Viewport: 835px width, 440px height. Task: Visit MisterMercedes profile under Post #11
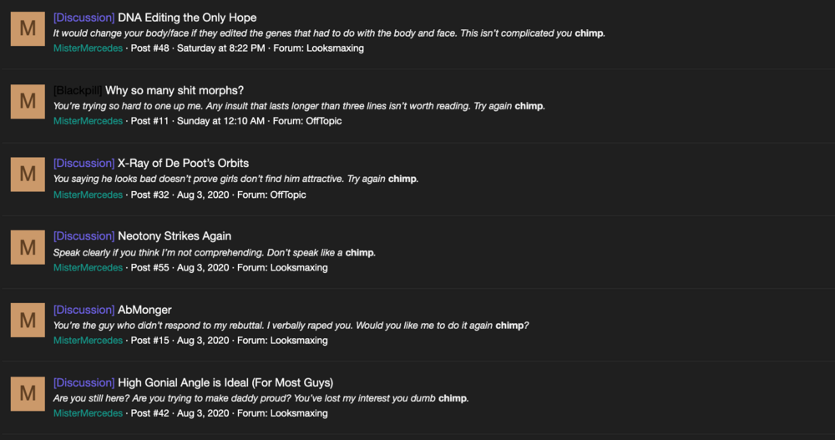88,121
